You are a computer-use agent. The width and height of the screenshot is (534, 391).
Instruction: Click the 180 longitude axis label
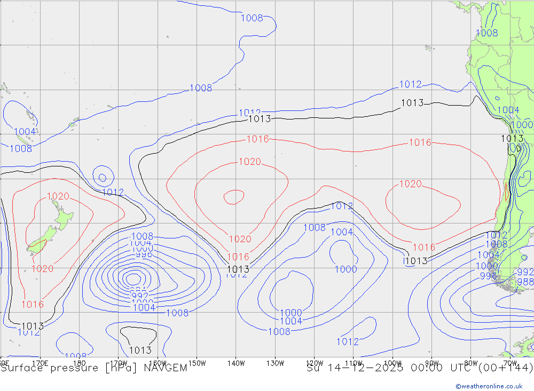point(80,363)
